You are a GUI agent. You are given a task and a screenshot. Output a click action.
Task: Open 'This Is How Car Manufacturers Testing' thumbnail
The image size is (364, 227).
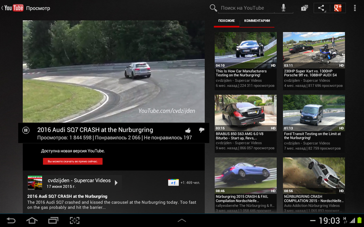[245, 50]
